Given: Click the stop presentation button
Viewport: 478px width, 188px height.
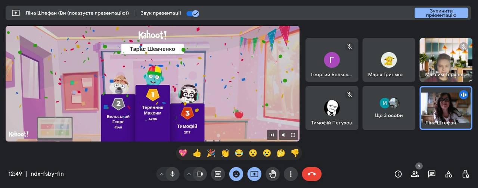Looking at the screenshot, I should pyautogui.click(x=441, y=13).
